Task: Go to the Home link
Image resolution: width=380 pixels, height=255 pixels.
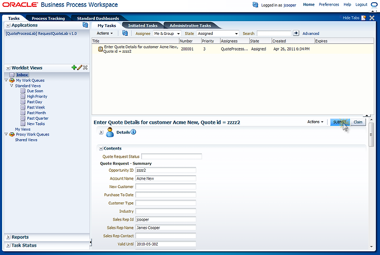Action: tap(309, 5)
